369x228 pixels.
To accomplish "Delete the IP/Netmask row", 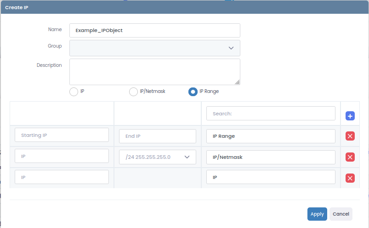I will (350, 157).
